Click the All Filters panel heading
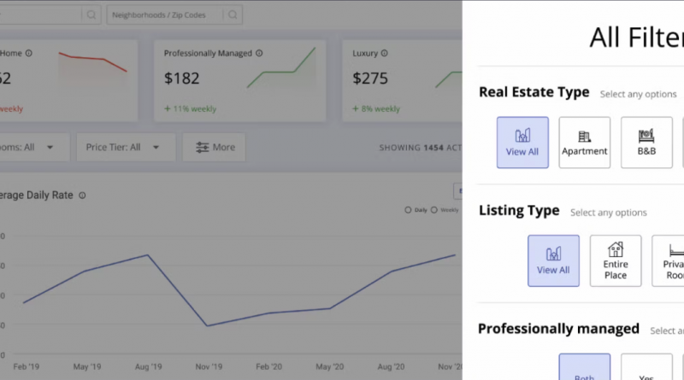 click(636, 38)
